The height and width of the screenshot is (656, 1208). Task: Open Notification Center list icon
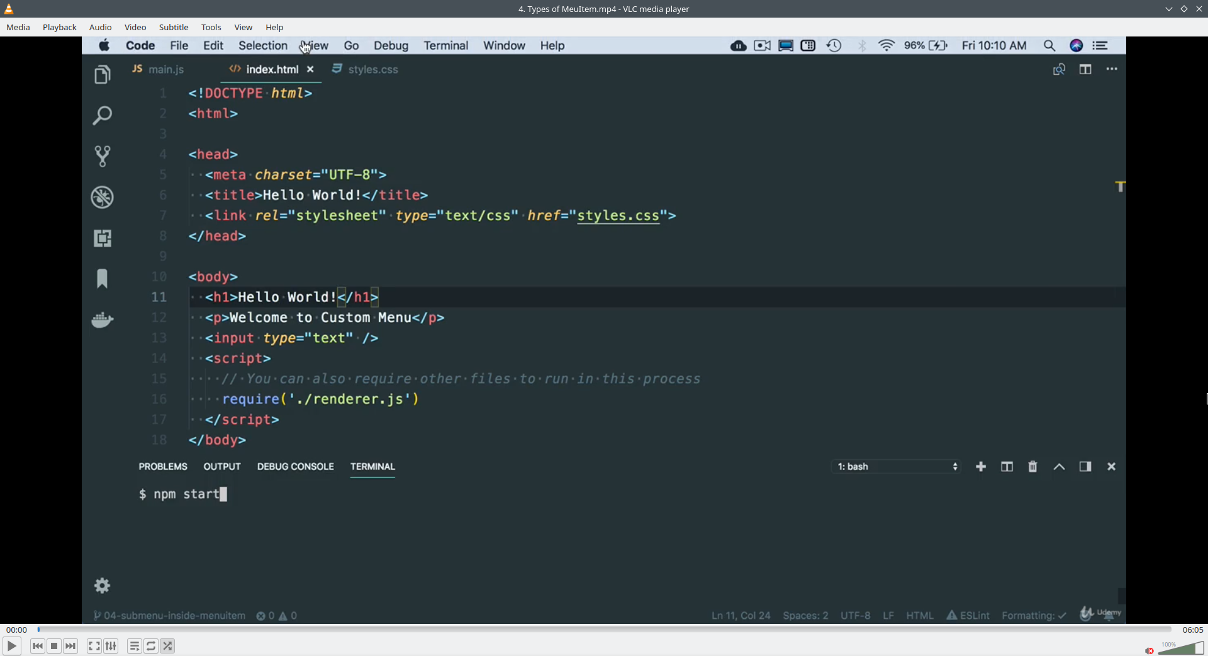click(x=1100, y=45)
